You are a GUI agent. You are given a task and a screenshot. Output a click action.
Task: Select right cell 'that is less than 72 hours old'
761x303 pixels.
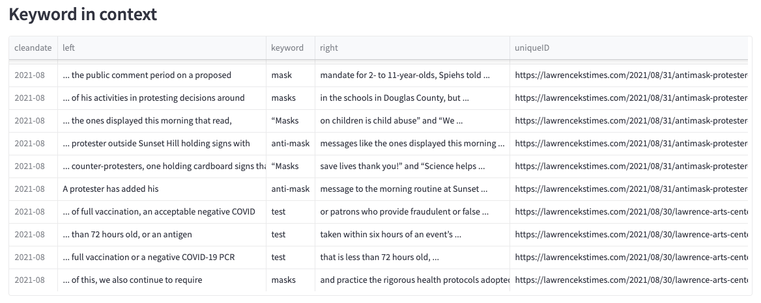pos(412,257)
